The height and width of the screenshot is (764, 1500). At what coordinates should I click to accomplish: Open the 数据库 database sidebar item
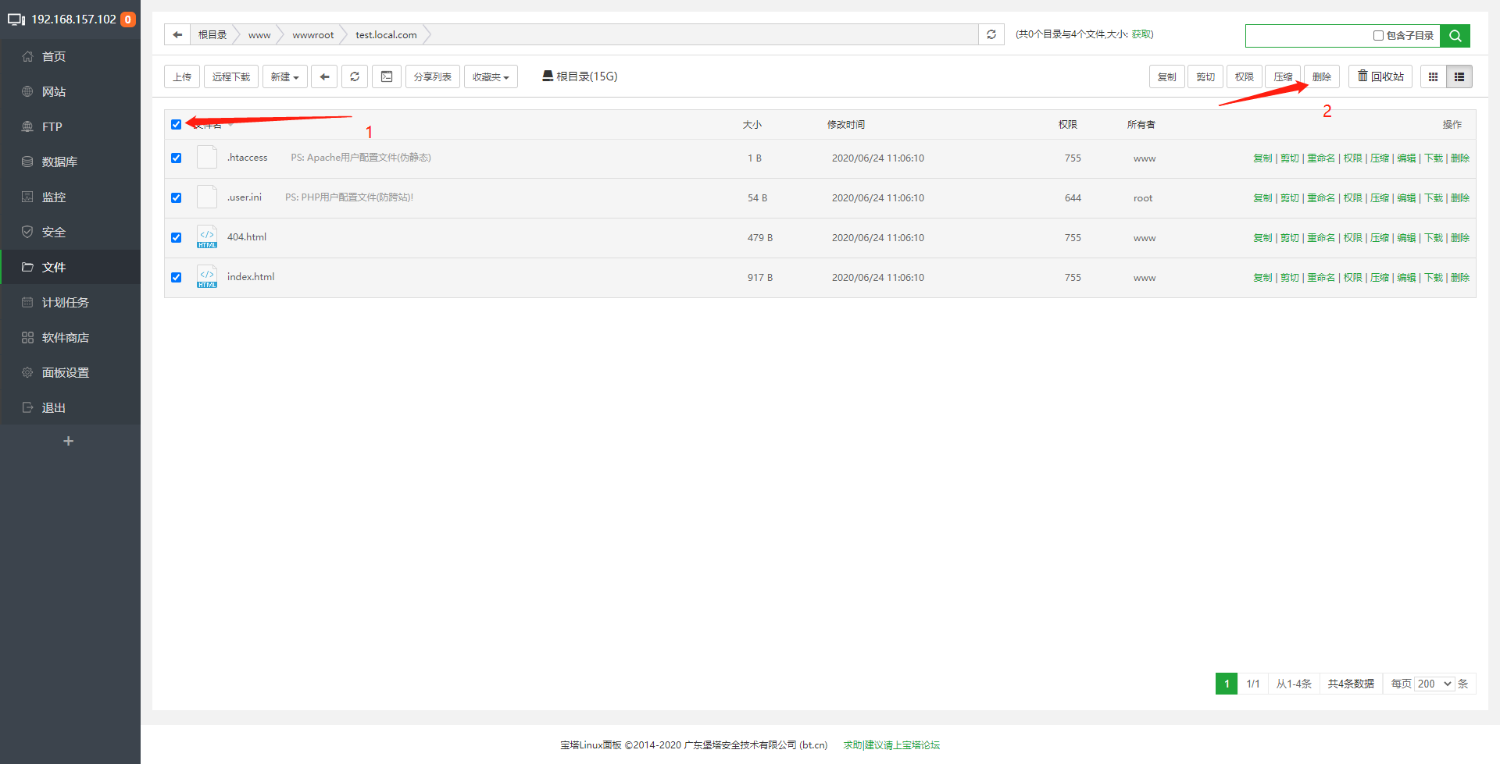(70, 162)
